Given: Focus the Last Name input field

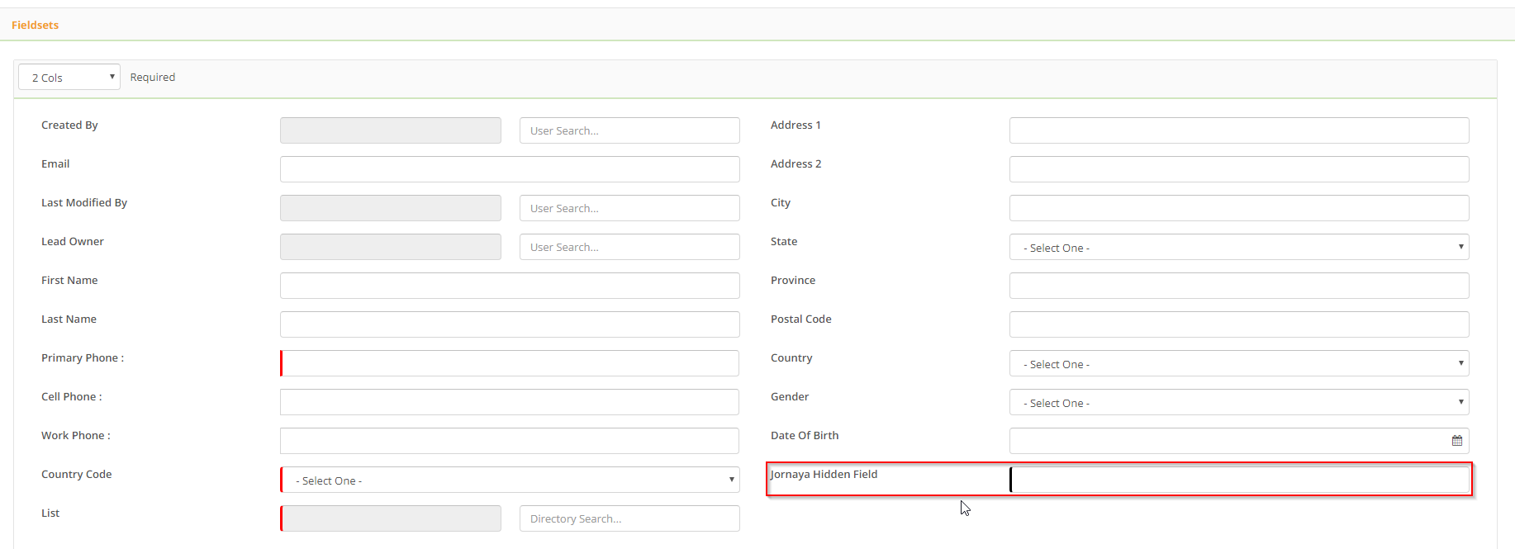Looking at the screenshot, I should (x=510, y=324).
